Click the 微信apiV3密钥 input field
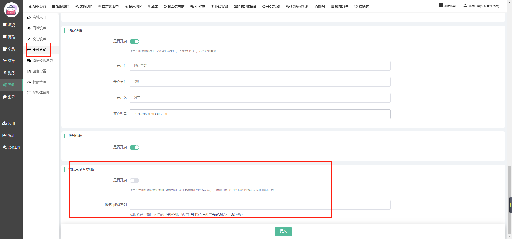The image size is (512, 239). pyautogui.click(x=260, y=205)
